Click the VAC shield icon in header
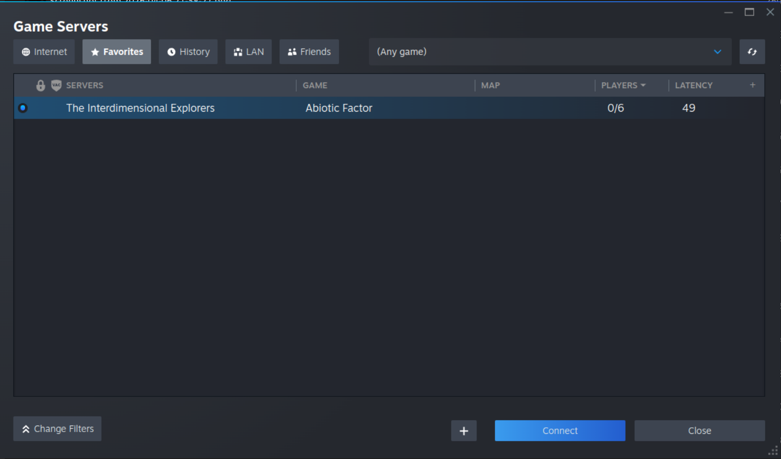 point(56,85)
